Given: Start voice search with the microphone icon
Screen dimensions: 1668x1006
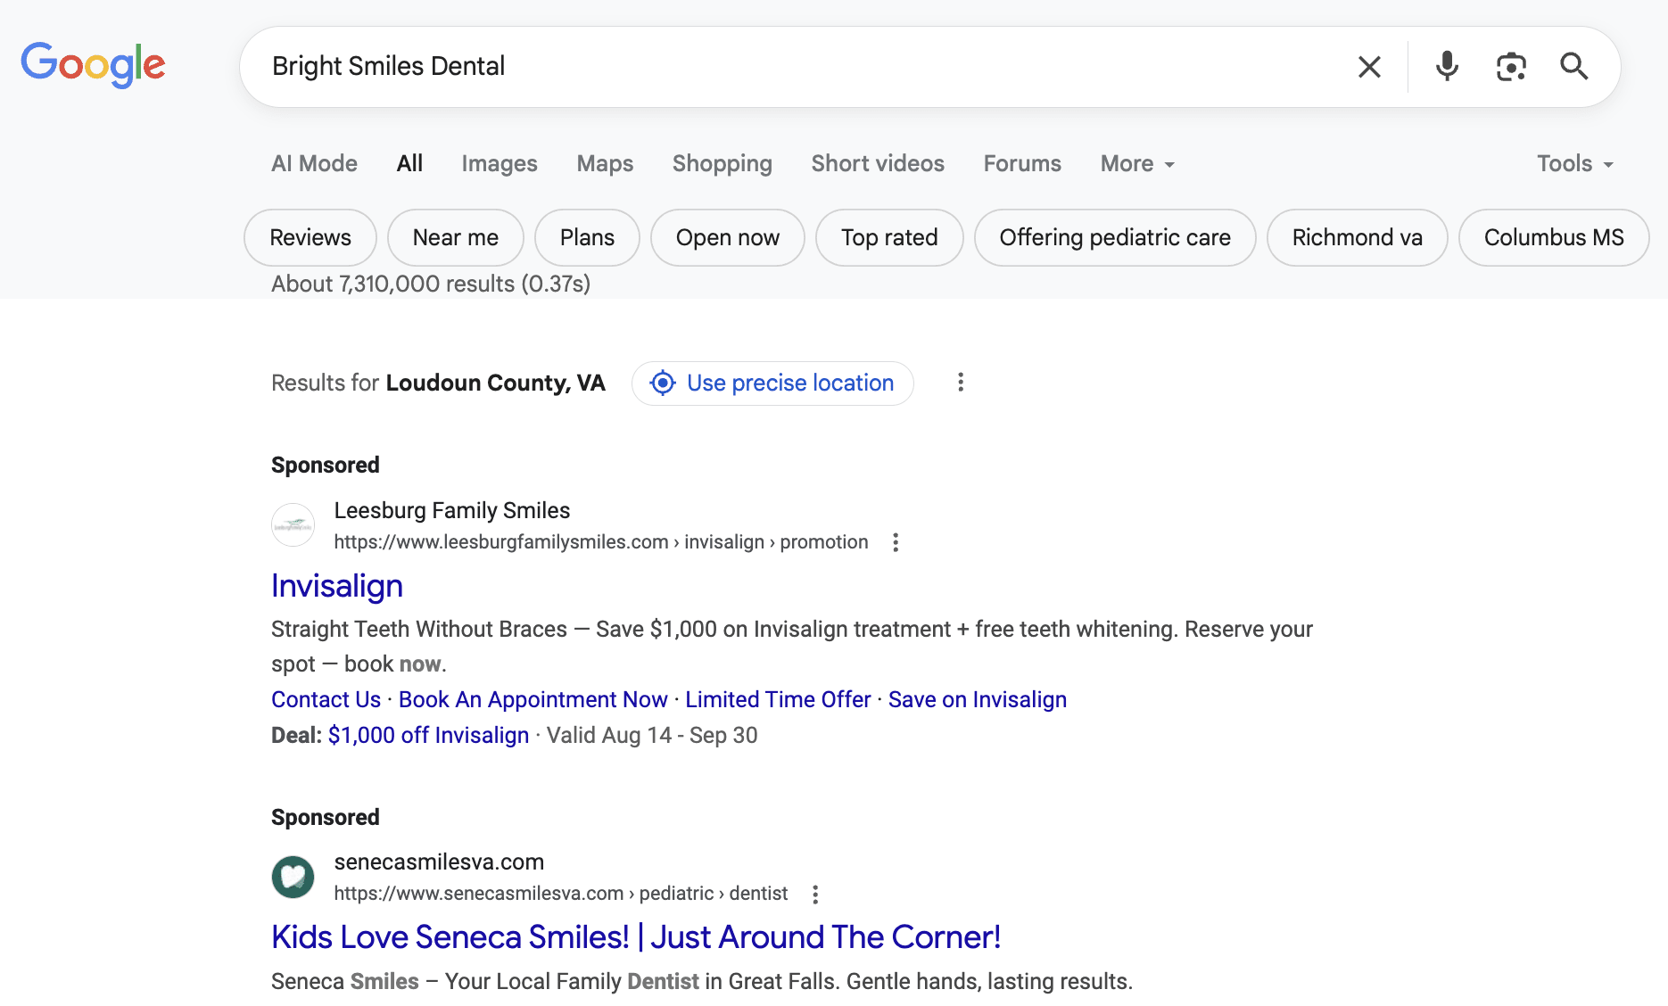Looking at the screenshot, I should 1447,67.
